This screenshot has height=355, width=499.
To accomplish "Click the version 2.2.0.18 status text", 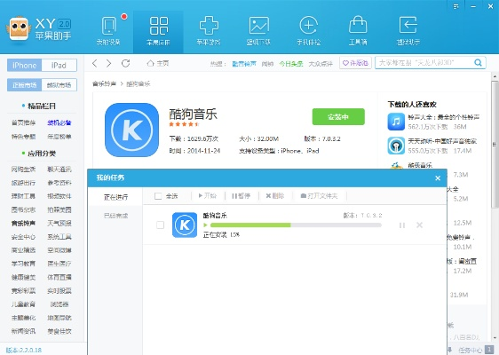I will 24,351.
